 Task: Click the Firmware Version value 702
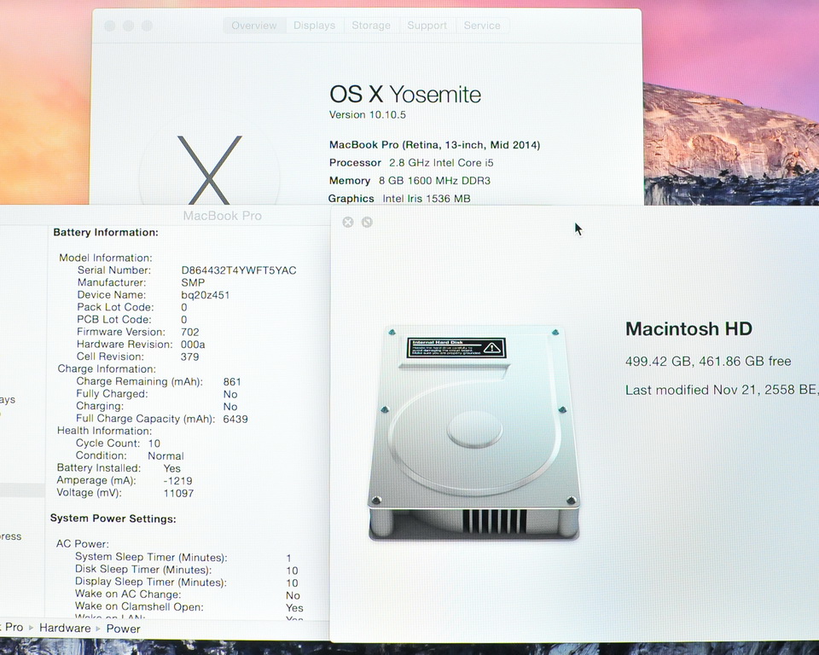coord(190,333)
